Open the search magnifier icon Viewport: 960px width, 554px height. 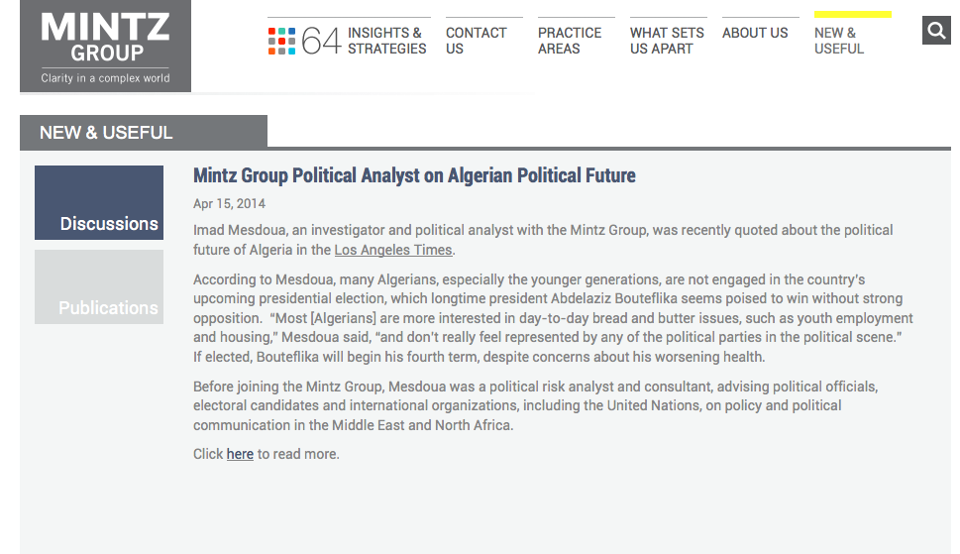pyautogui.click(x=936, y=30)
